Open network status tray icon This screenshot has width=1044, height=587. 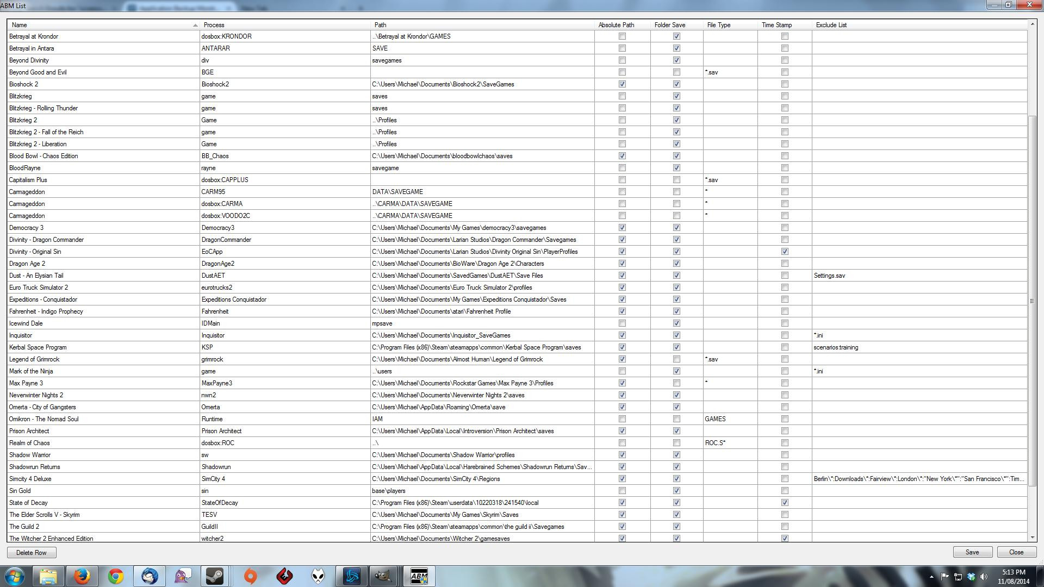(958, 577)
